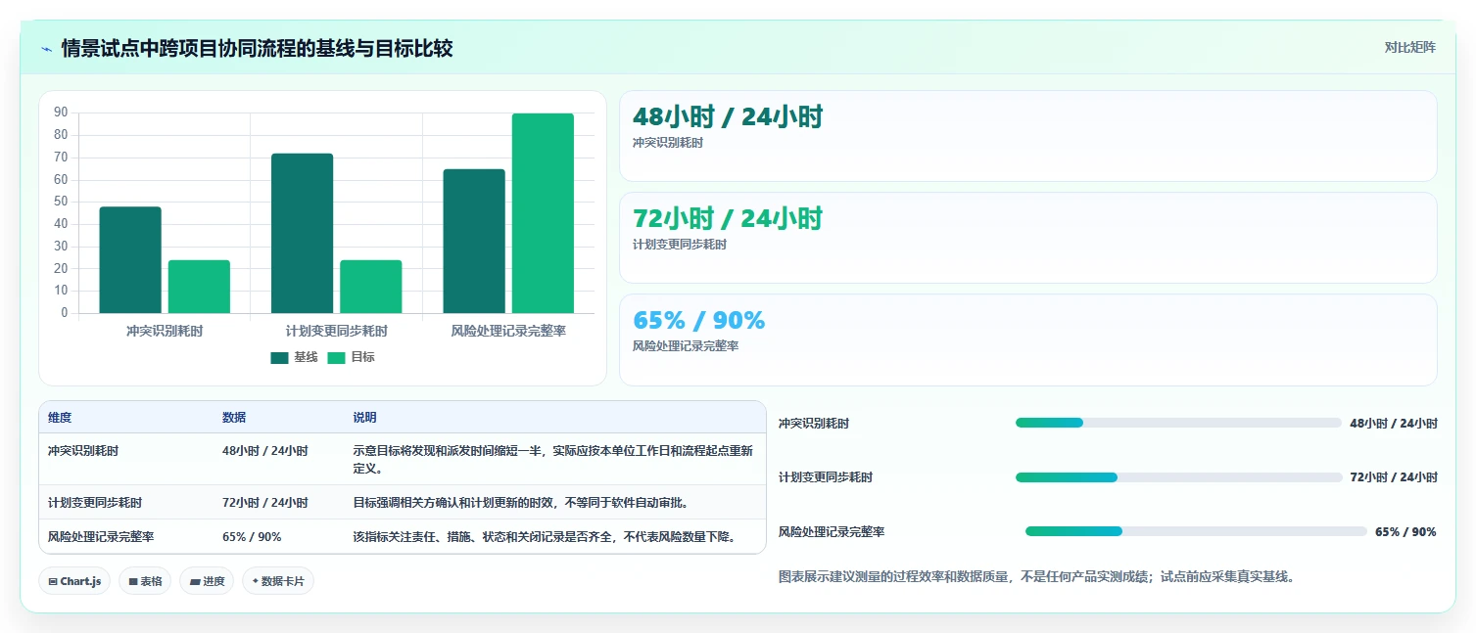Image resolution: width=1476 pixels, height=633 pixels.
Task: Select the 进度 tag chip
Action: 207,581
